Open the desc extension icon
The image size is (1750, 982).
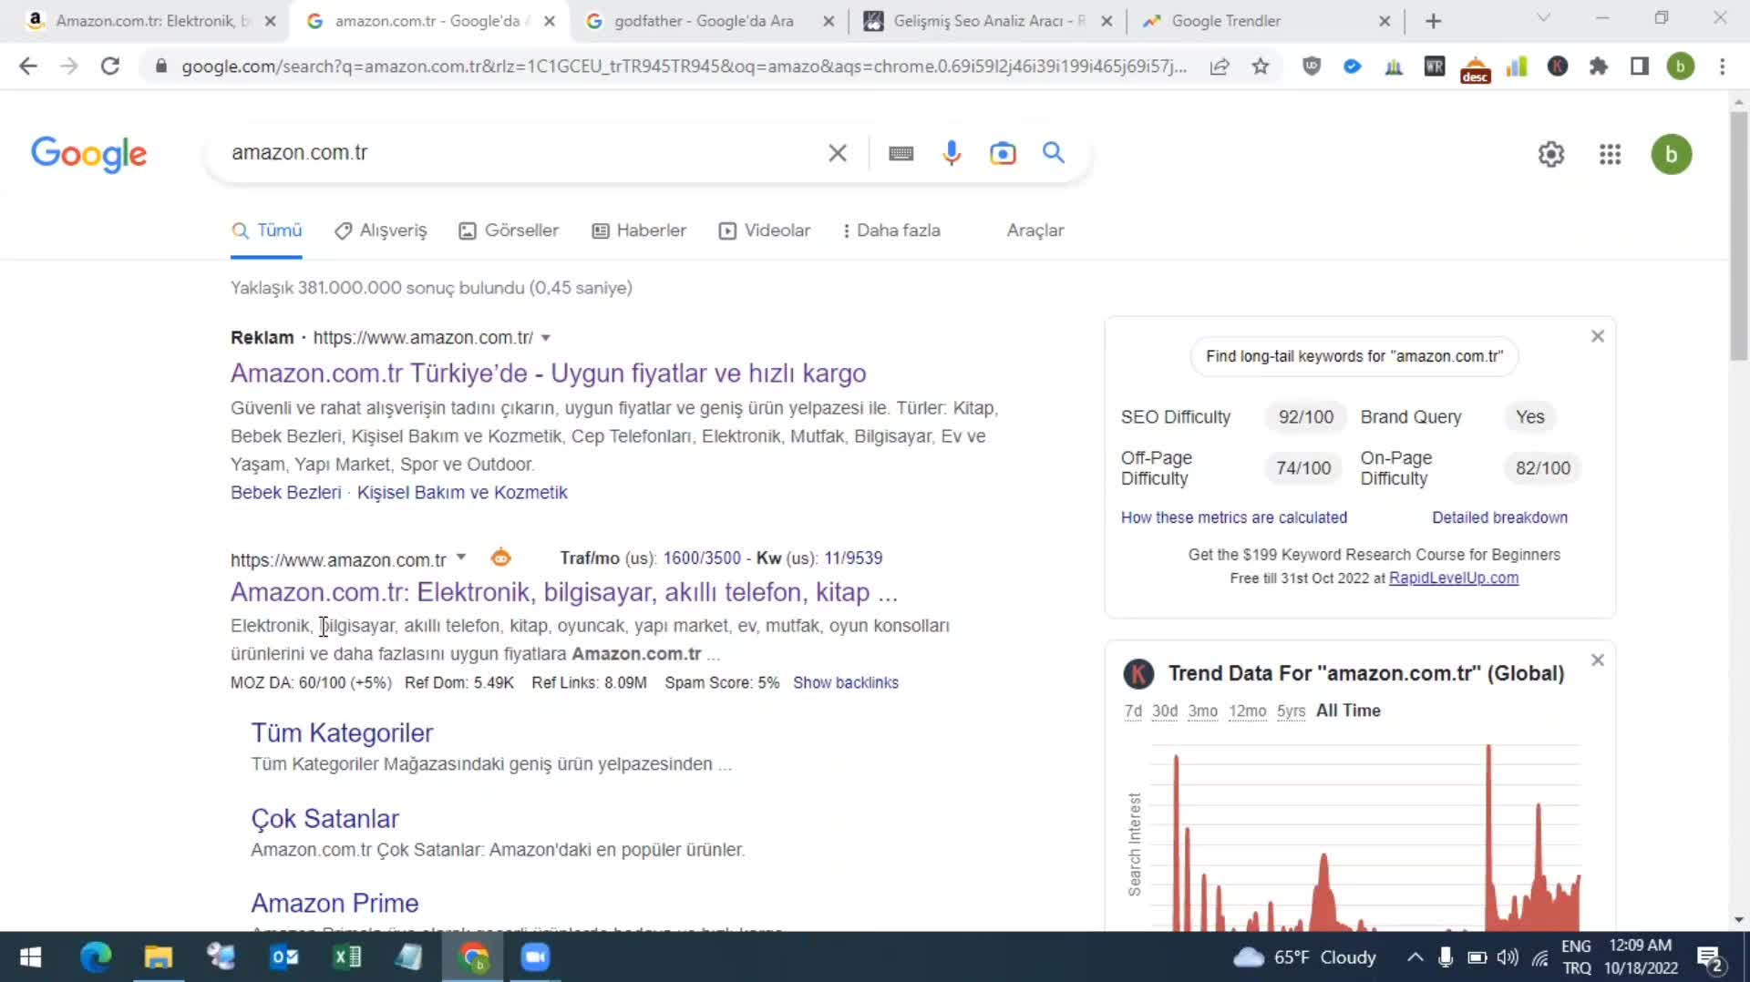click(x=1476, y=68)
